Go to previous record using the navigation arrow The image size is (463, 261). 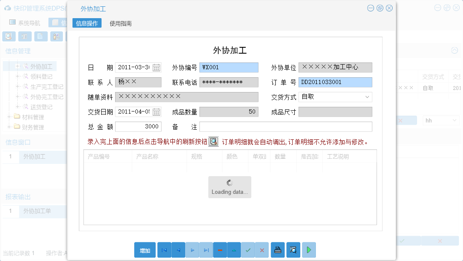(178, 250)
